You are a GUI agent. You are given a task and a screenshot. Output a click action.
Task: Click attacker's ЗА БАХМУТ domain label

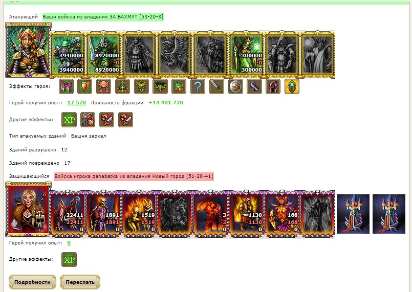(103, 17)
